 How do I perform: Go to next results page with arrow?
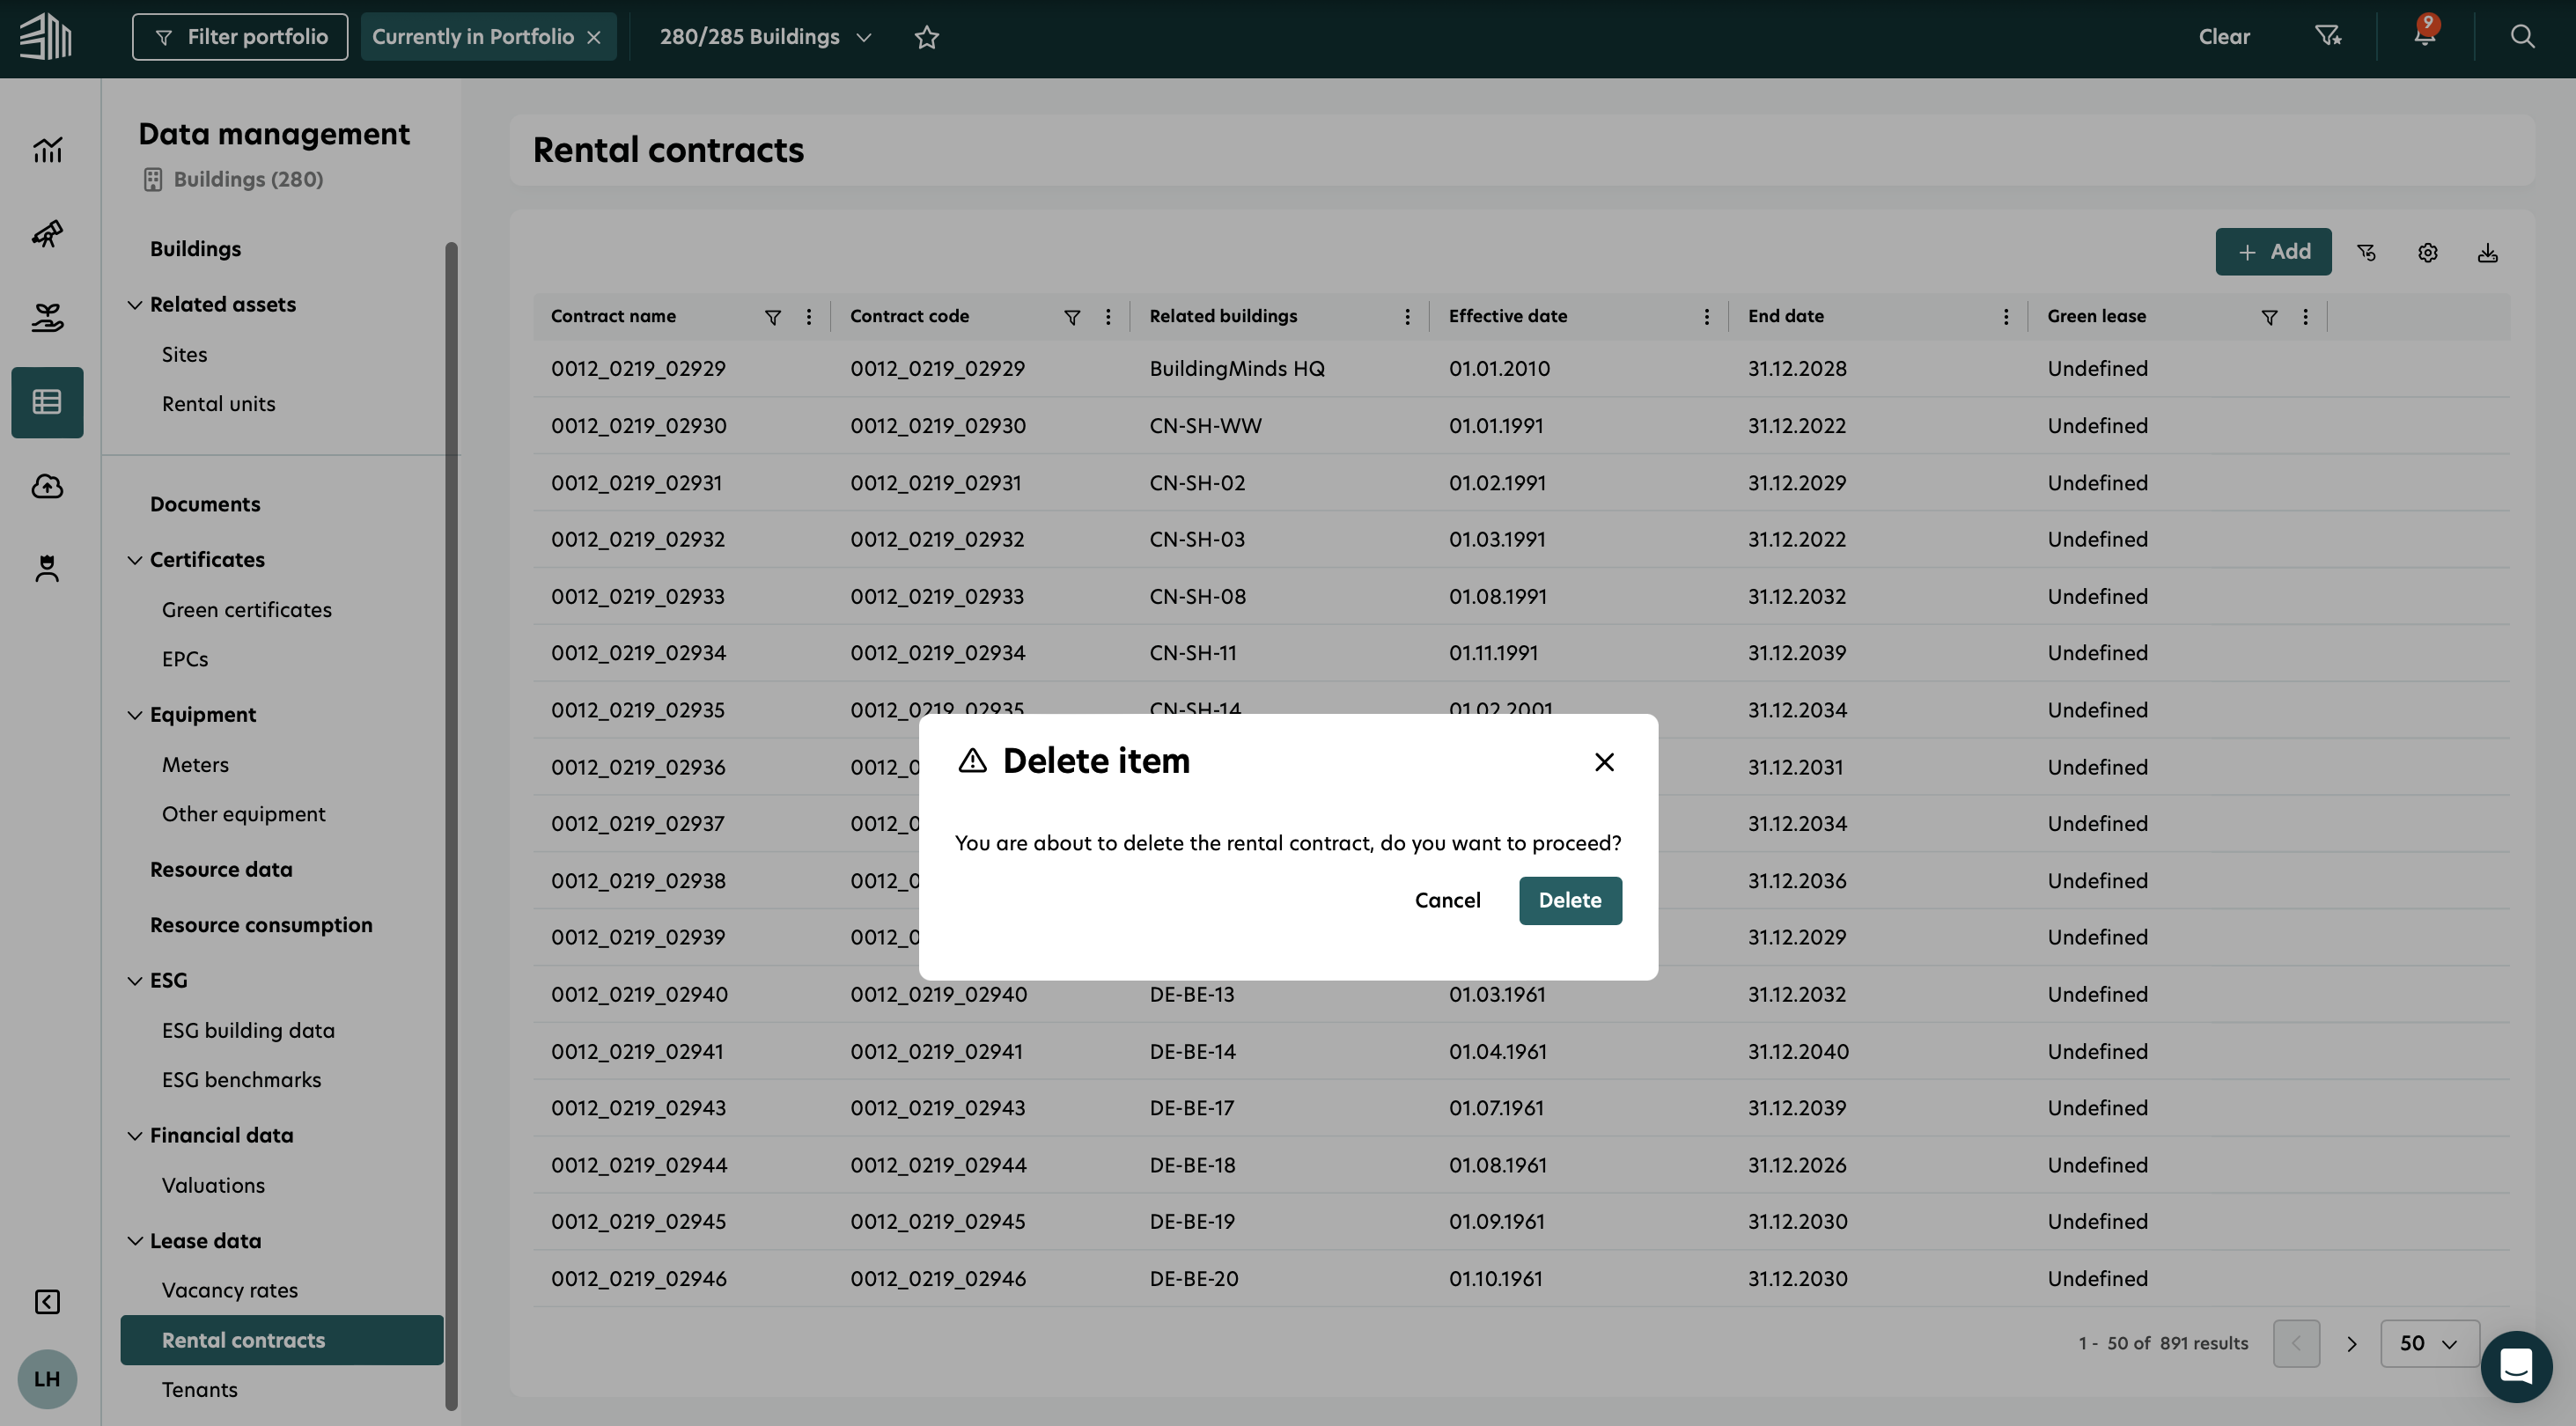(x=2351, y=1343)
